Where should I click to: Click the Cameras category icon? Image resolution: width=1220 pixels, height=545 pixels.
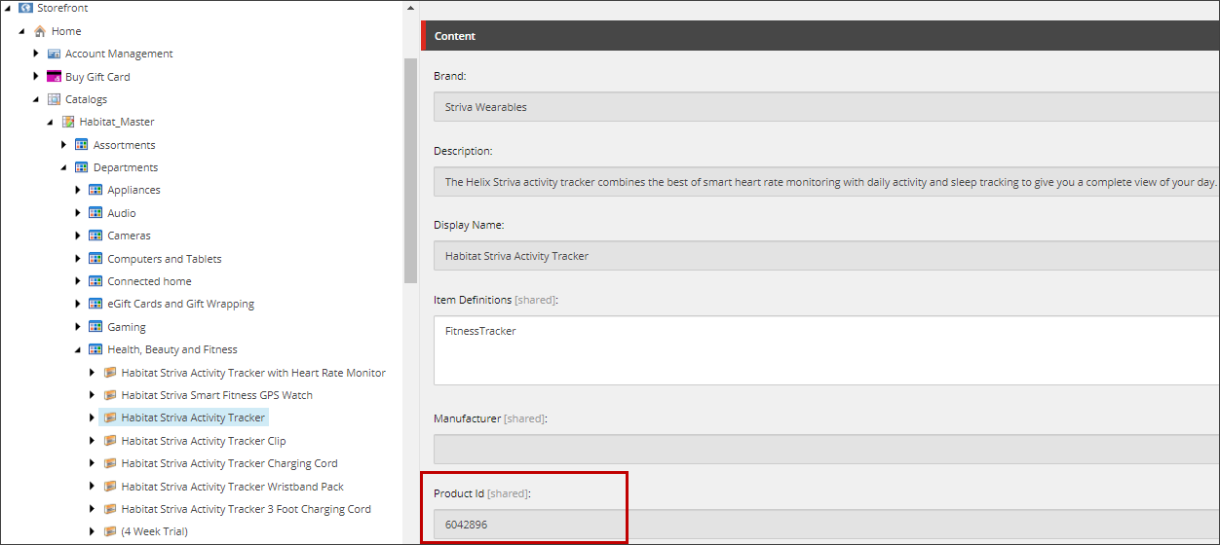click(x=95, y=236)
